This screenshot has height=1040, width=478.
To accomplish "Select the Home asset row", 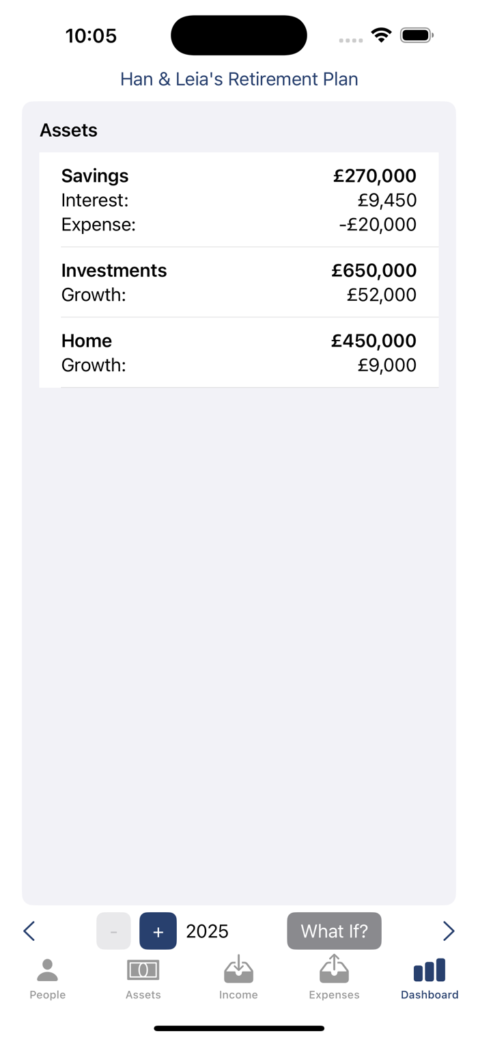I will pyautogui.click(x=239, y=352).
